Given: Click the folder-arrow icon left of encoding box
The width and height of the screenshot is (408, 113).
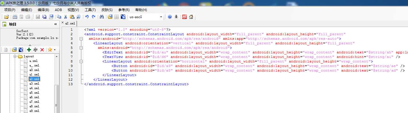Looking at the screenshot, I should (110, 17).
